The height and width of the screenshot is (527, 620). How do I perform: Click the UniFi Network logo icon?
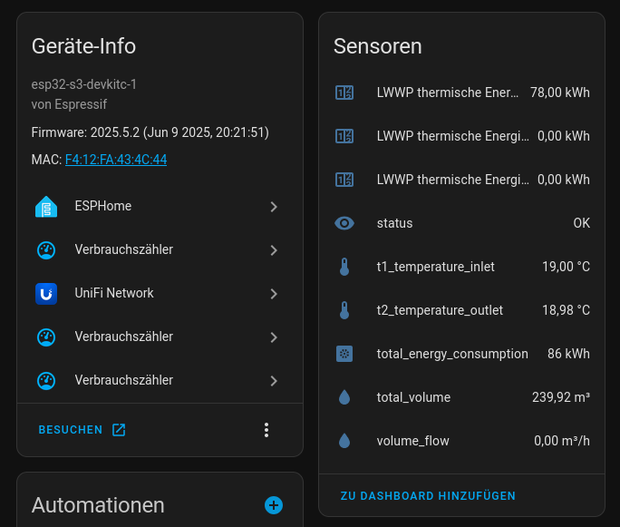(46, 294)
